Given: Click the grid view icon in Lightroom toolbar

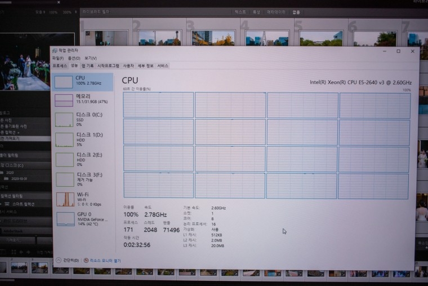Looking at the screenshot, I should (14, 252).
